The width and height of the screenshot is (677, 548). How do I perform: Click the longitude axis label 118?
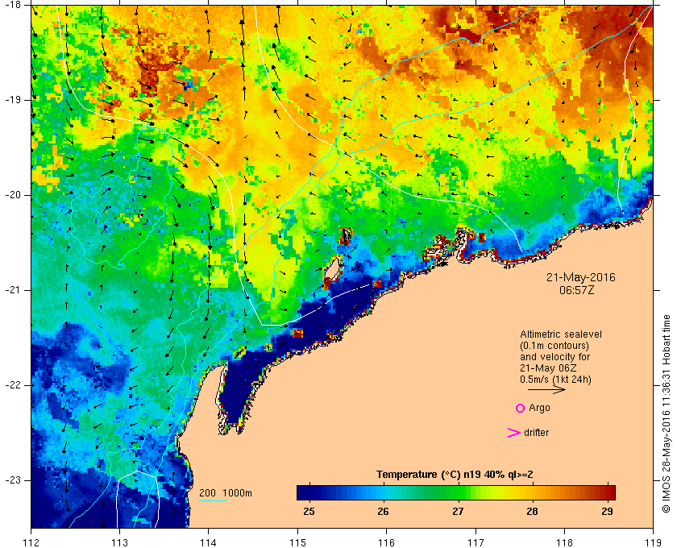pyautogui.click(x=564, y=542)
